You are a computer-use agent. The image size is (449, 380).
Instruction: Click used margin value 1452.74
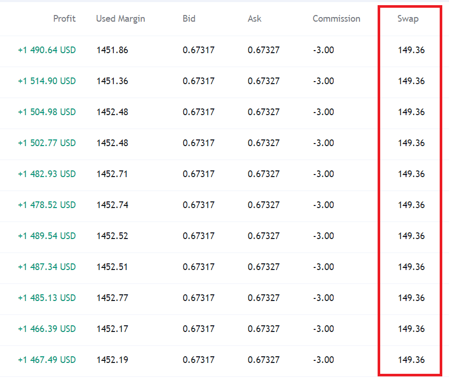(112, 205)
